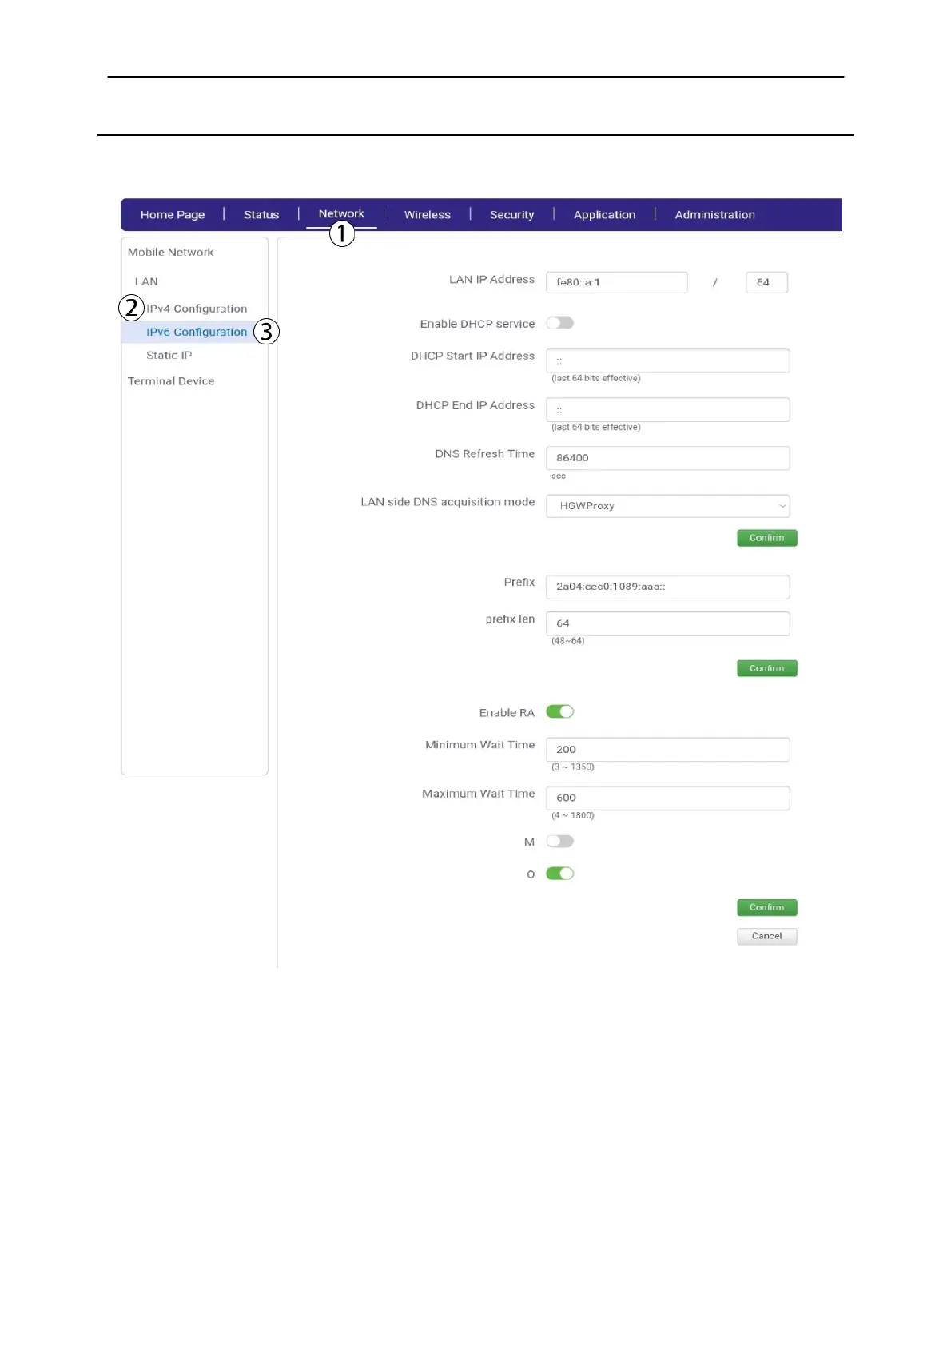Open the Administration tab
This screenshot has height=1346, width=951.
tap(714, 215)
